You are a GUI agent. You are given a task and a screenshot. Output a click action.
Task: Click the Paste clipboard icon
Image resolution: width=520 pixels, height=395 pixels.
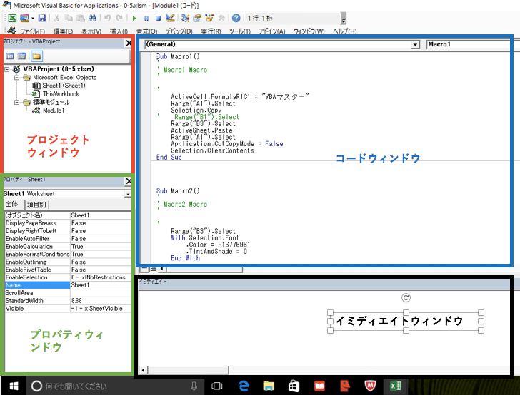(80, 18)
